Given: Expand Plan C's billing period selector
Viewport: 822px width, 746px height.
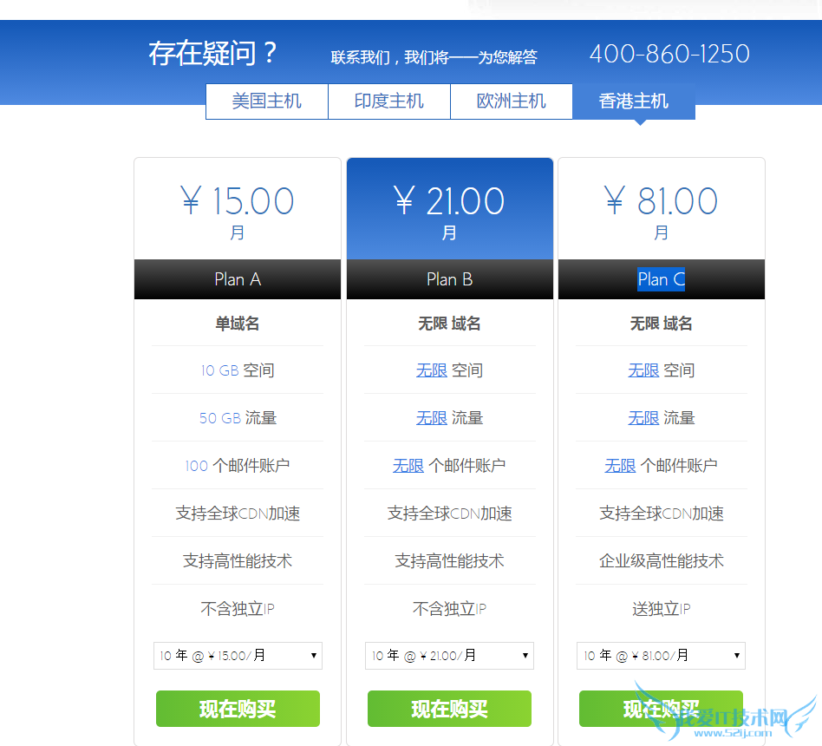Looking at the screenshot, I should point(661,656).
